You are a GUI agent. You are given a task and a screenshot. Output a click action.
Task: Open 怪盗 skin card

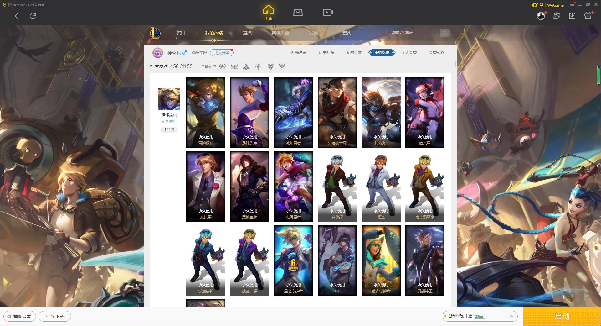coord(381,187)
